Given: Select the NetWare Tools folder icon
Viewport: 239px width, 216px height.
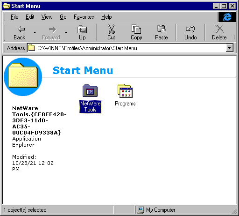Looking at the screenshot, I should [x=90, y=91].
